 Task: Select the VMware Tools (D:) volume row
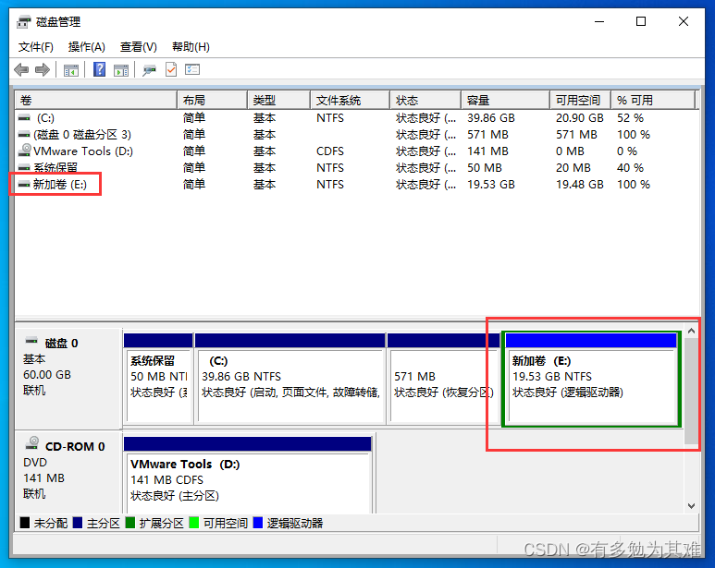click(357, 151)
